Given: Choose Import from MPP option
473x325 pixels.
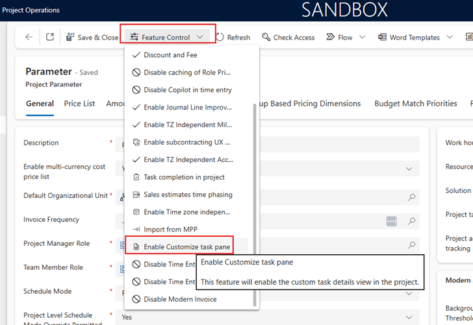Looking at the screenshot, I should tap(170, 230).
